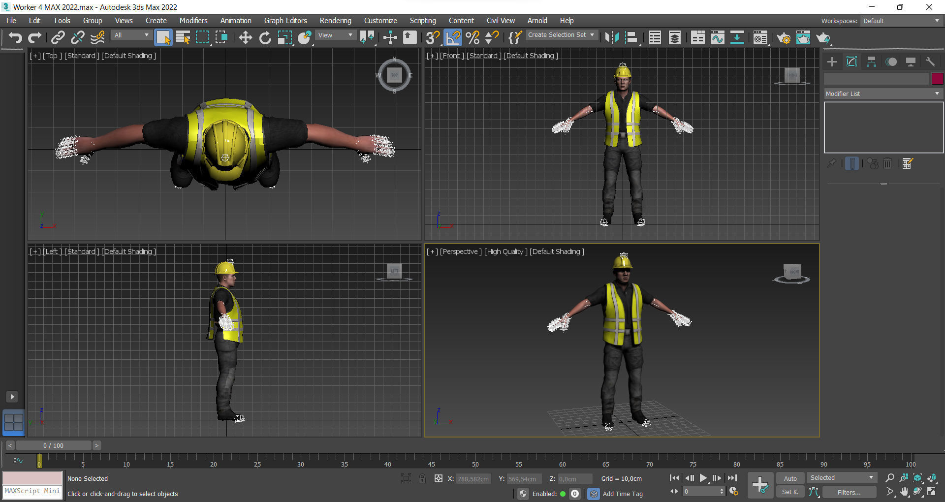Click the large Set Keys plus button
The height and width of the screenshot is (502, 945).
click(x=760, y=485)
